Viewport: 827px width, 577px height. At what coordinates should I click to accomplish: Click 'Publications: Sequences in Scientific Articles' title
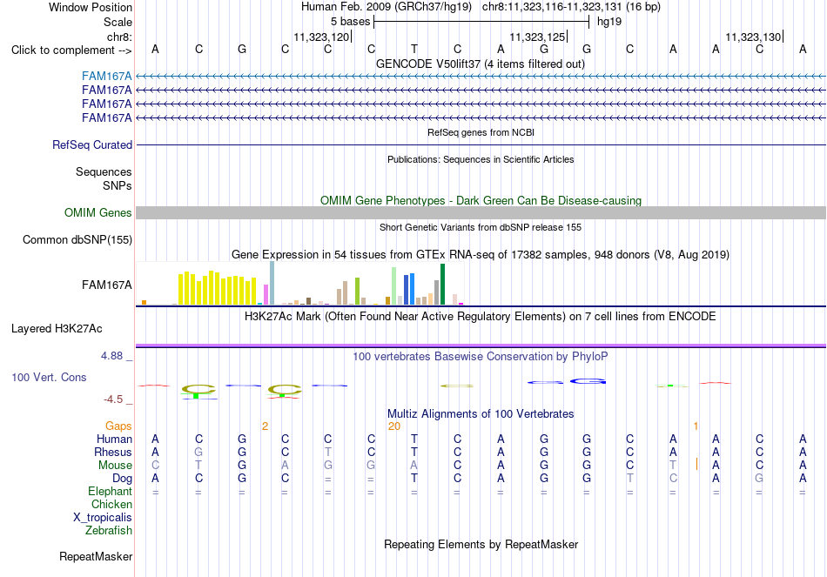pyautogui.click(x=481, y=159)
